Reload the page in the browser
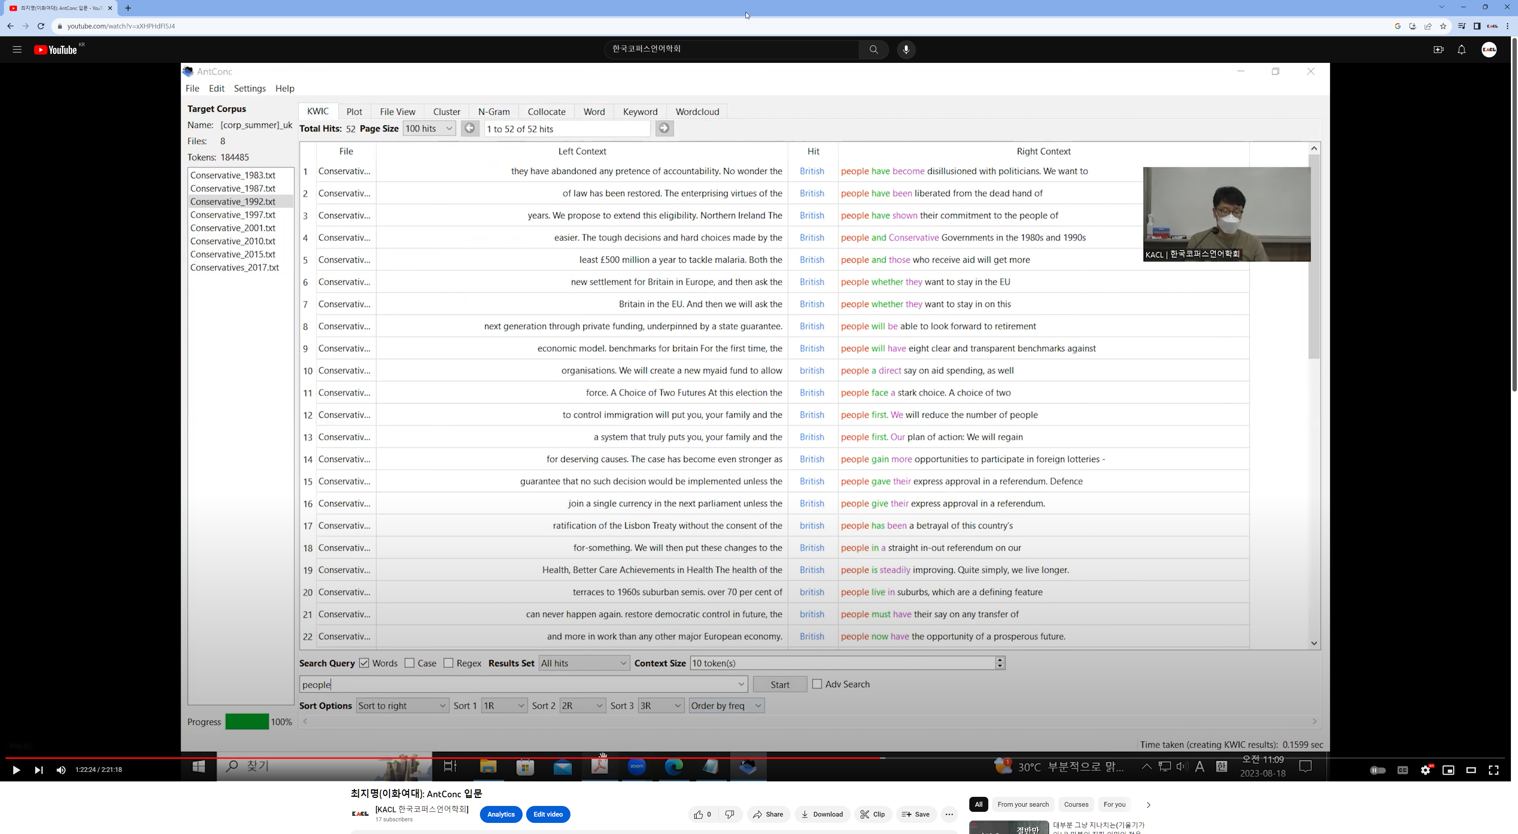The image size is (1518, 834). pyautogui.click(x=41, y=26)
